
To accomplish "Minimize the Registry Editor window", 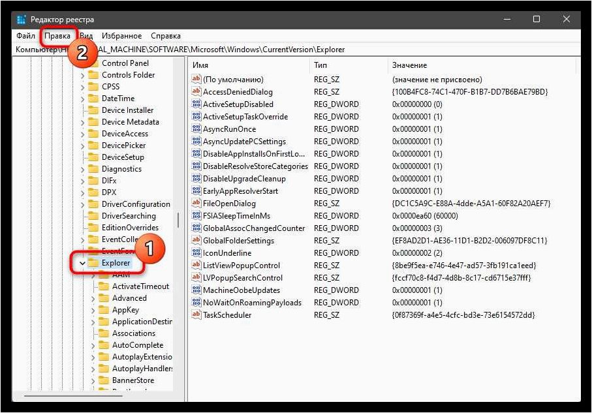I will point(506,19).
